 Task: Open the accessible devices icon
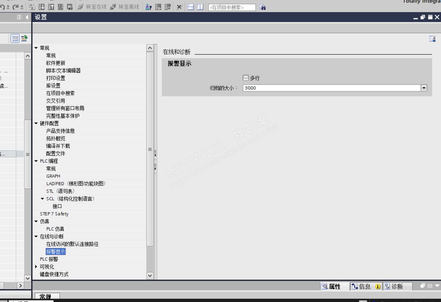148,7
